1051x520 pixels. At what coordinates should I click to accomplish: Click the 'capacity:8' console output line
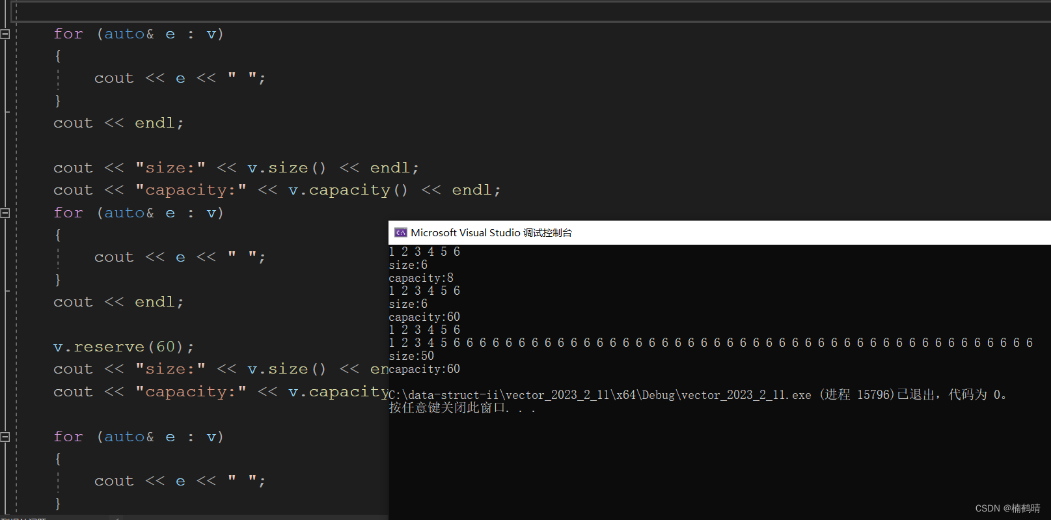(x=421, y=278)
